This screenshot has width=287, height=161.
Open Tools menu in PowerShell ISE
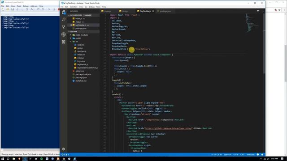click(x=19, y=6)
